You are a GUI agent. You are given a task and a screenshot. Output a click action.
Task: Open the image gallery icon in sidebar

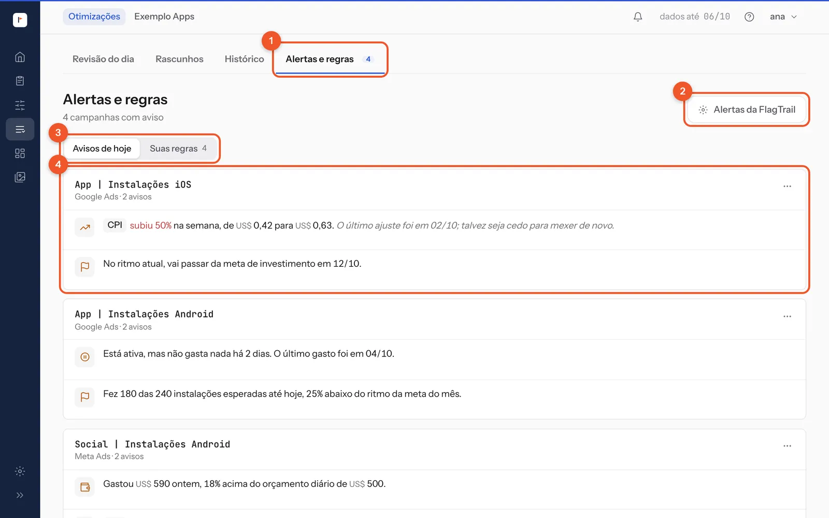point(20,177)
